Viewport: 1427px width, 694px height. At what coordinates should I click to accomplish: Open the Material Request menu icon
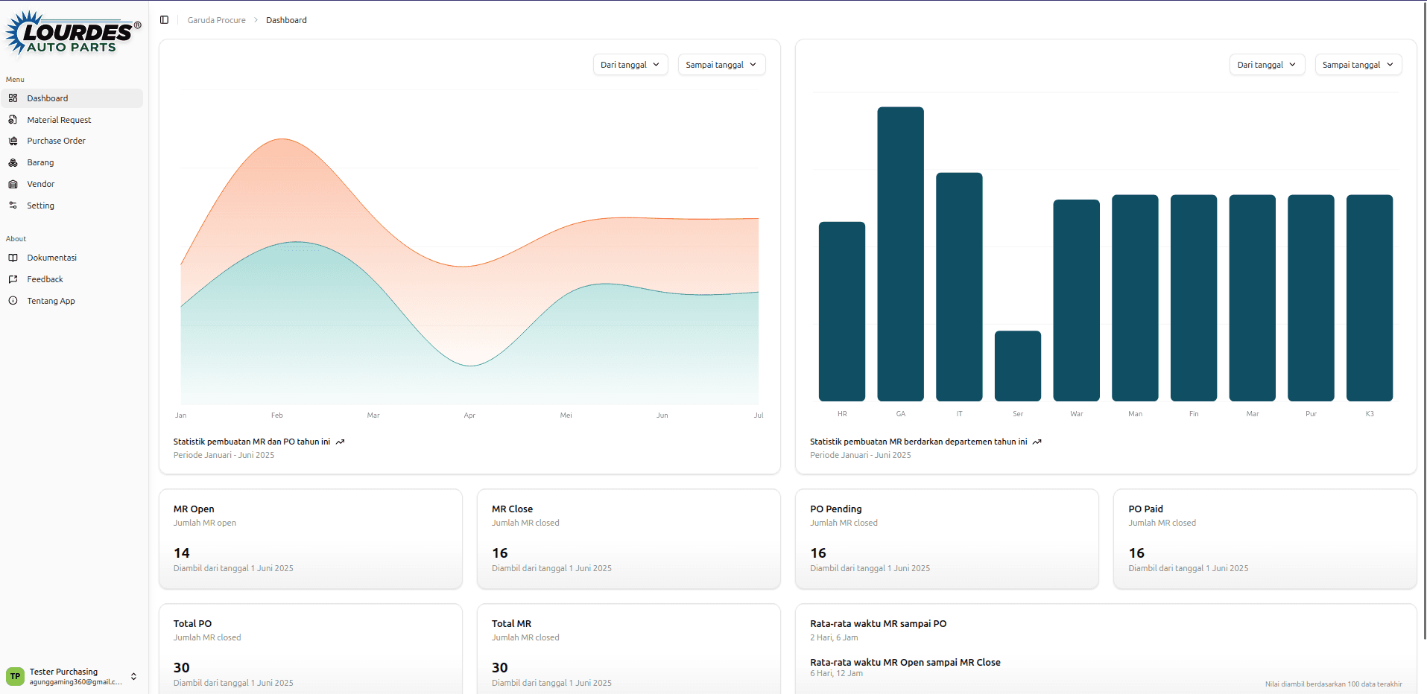[13, 119]
